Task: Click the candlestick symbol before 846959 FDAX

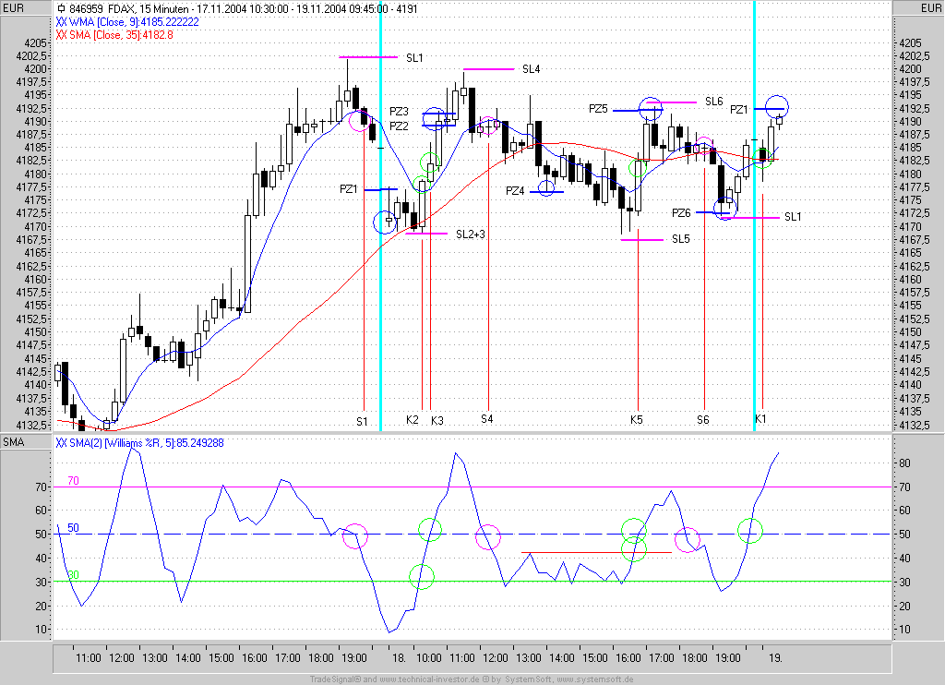Action: click(x=61, y=7)
